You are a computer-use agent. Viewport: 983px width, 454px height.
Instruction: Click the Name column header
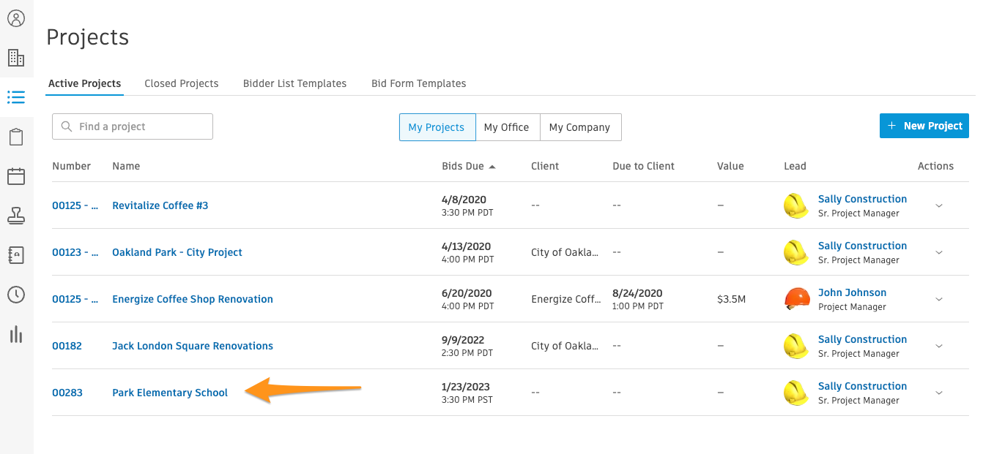click(126, 166)
